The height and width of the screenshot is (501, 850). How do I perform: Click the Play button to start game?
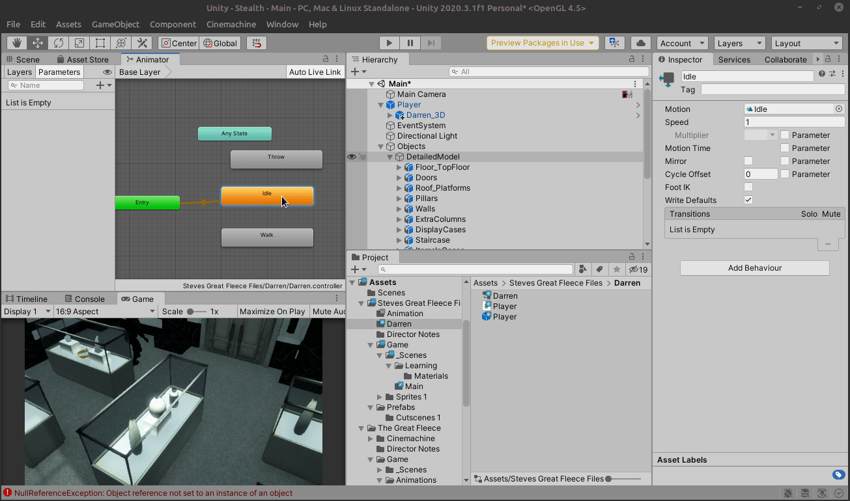pyautogui.click(x=389, y=43)
